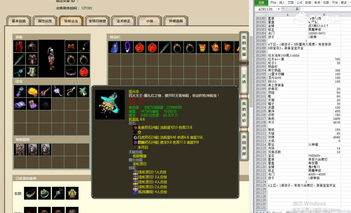Select the golden hook treasure icon

tap(70, 91)
